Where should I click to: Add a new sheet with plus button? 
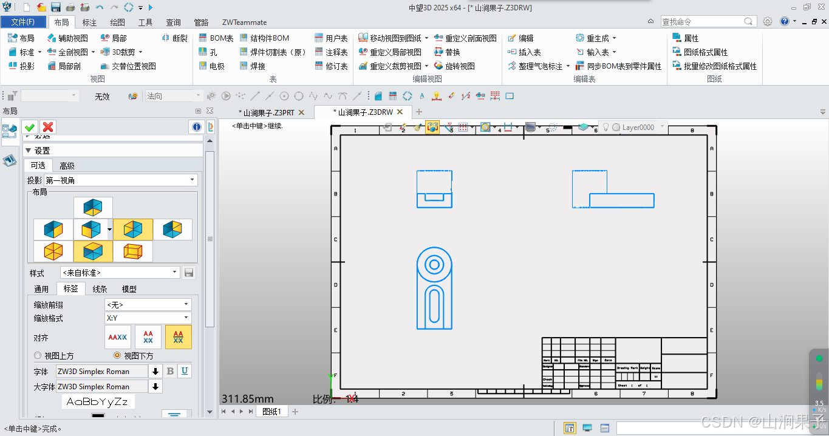click(295, 412)
